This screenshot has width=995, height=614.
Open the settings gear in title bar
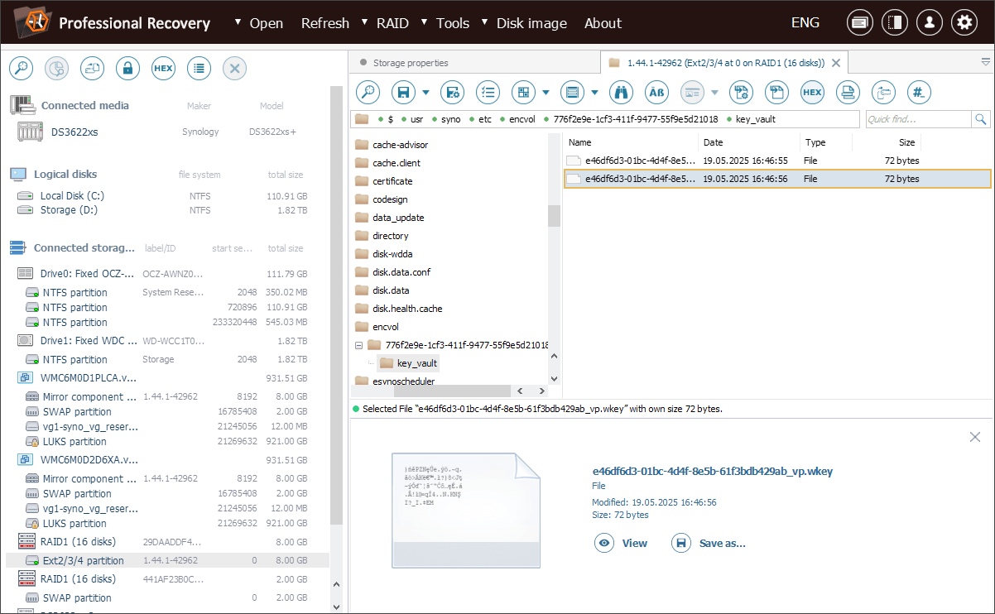tap(964, 23)
